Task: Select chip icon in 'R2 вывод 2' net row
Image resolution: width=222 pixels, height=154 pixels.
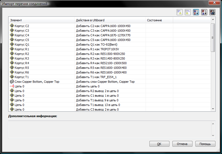Action: coord(12,91)
